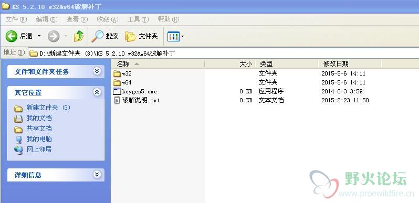The height and width of the screenshot is (203, 419).
Task: Open the Views dropdown arrow
Action: pos(182,36)
